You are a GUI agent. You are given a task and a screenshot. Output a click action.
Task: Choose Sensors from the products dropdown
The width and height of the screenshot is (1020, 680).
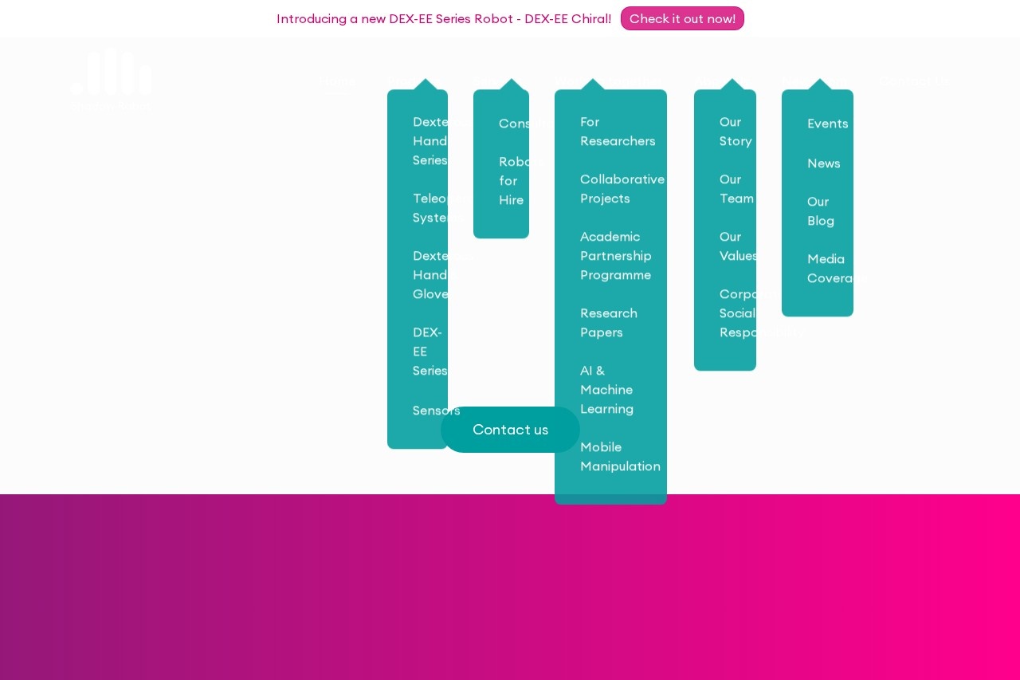coord(436,411)
